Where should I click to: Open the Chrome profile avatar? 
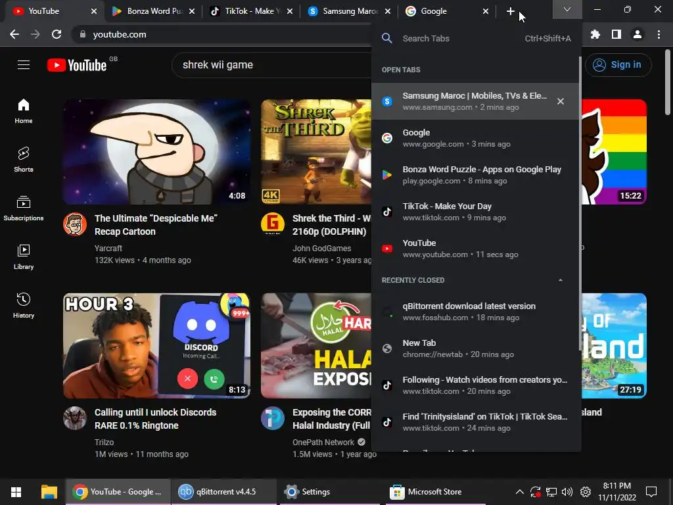click(638, 34)
